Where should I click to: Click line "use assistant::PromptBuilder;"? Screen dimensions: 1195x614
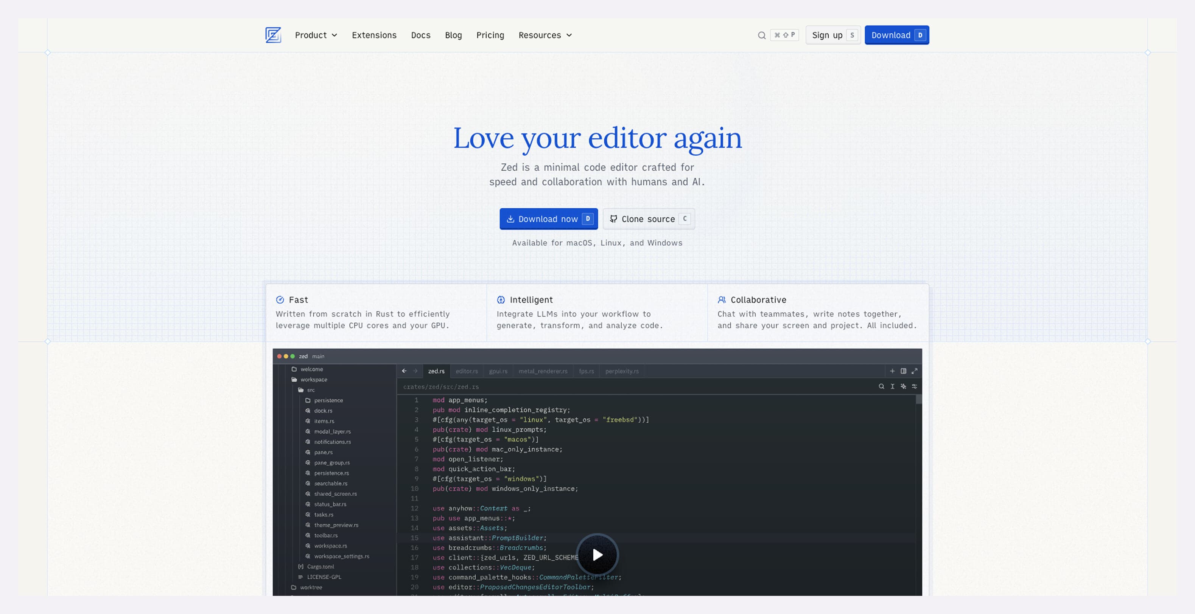489,538
